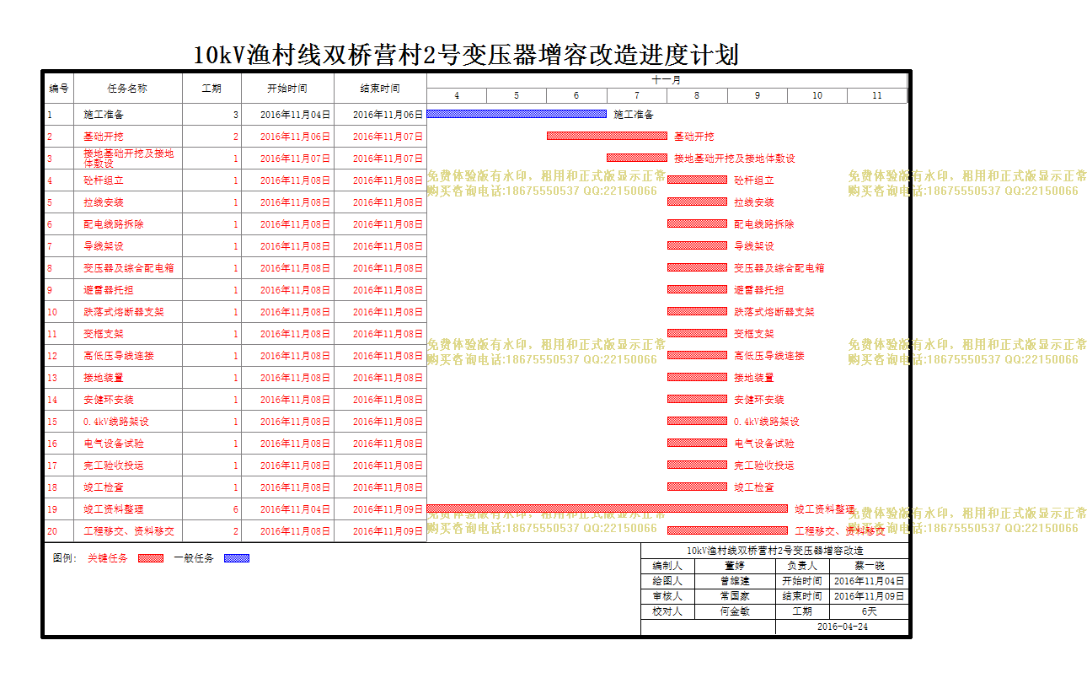Screen dimensions: 1087x678
Task: Click end date 2016年11月09日 in row 20
Action: click(x=388, y=531)
